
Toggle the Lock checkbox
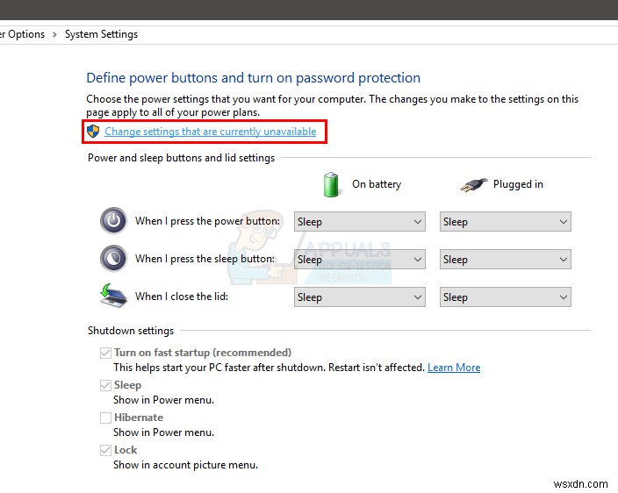point(105,450)
